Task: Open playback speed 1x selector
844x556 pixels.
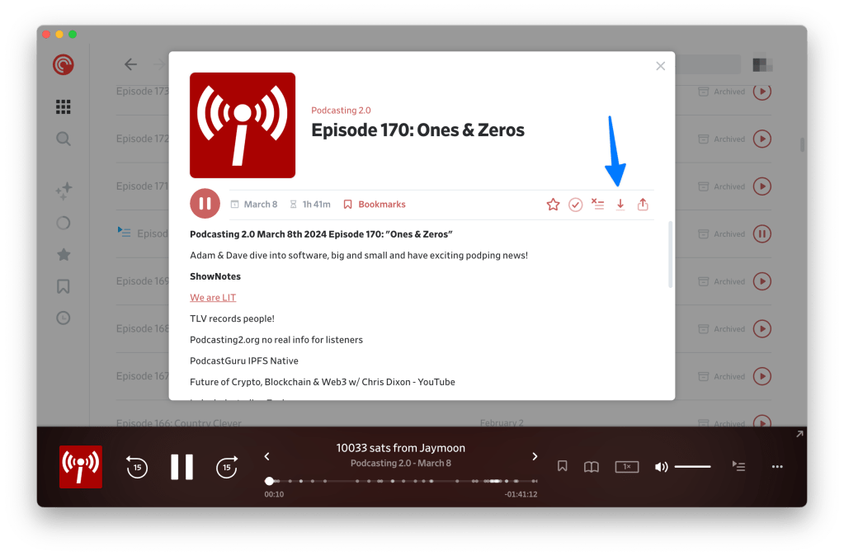Action: (x=627, y=467)
